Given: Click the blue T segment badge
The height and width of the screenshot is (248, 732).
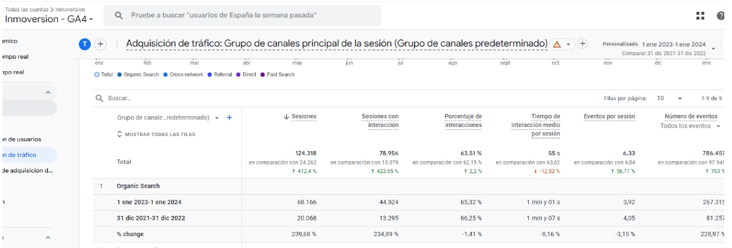Looking at the screenshot, I should point(85,44).
